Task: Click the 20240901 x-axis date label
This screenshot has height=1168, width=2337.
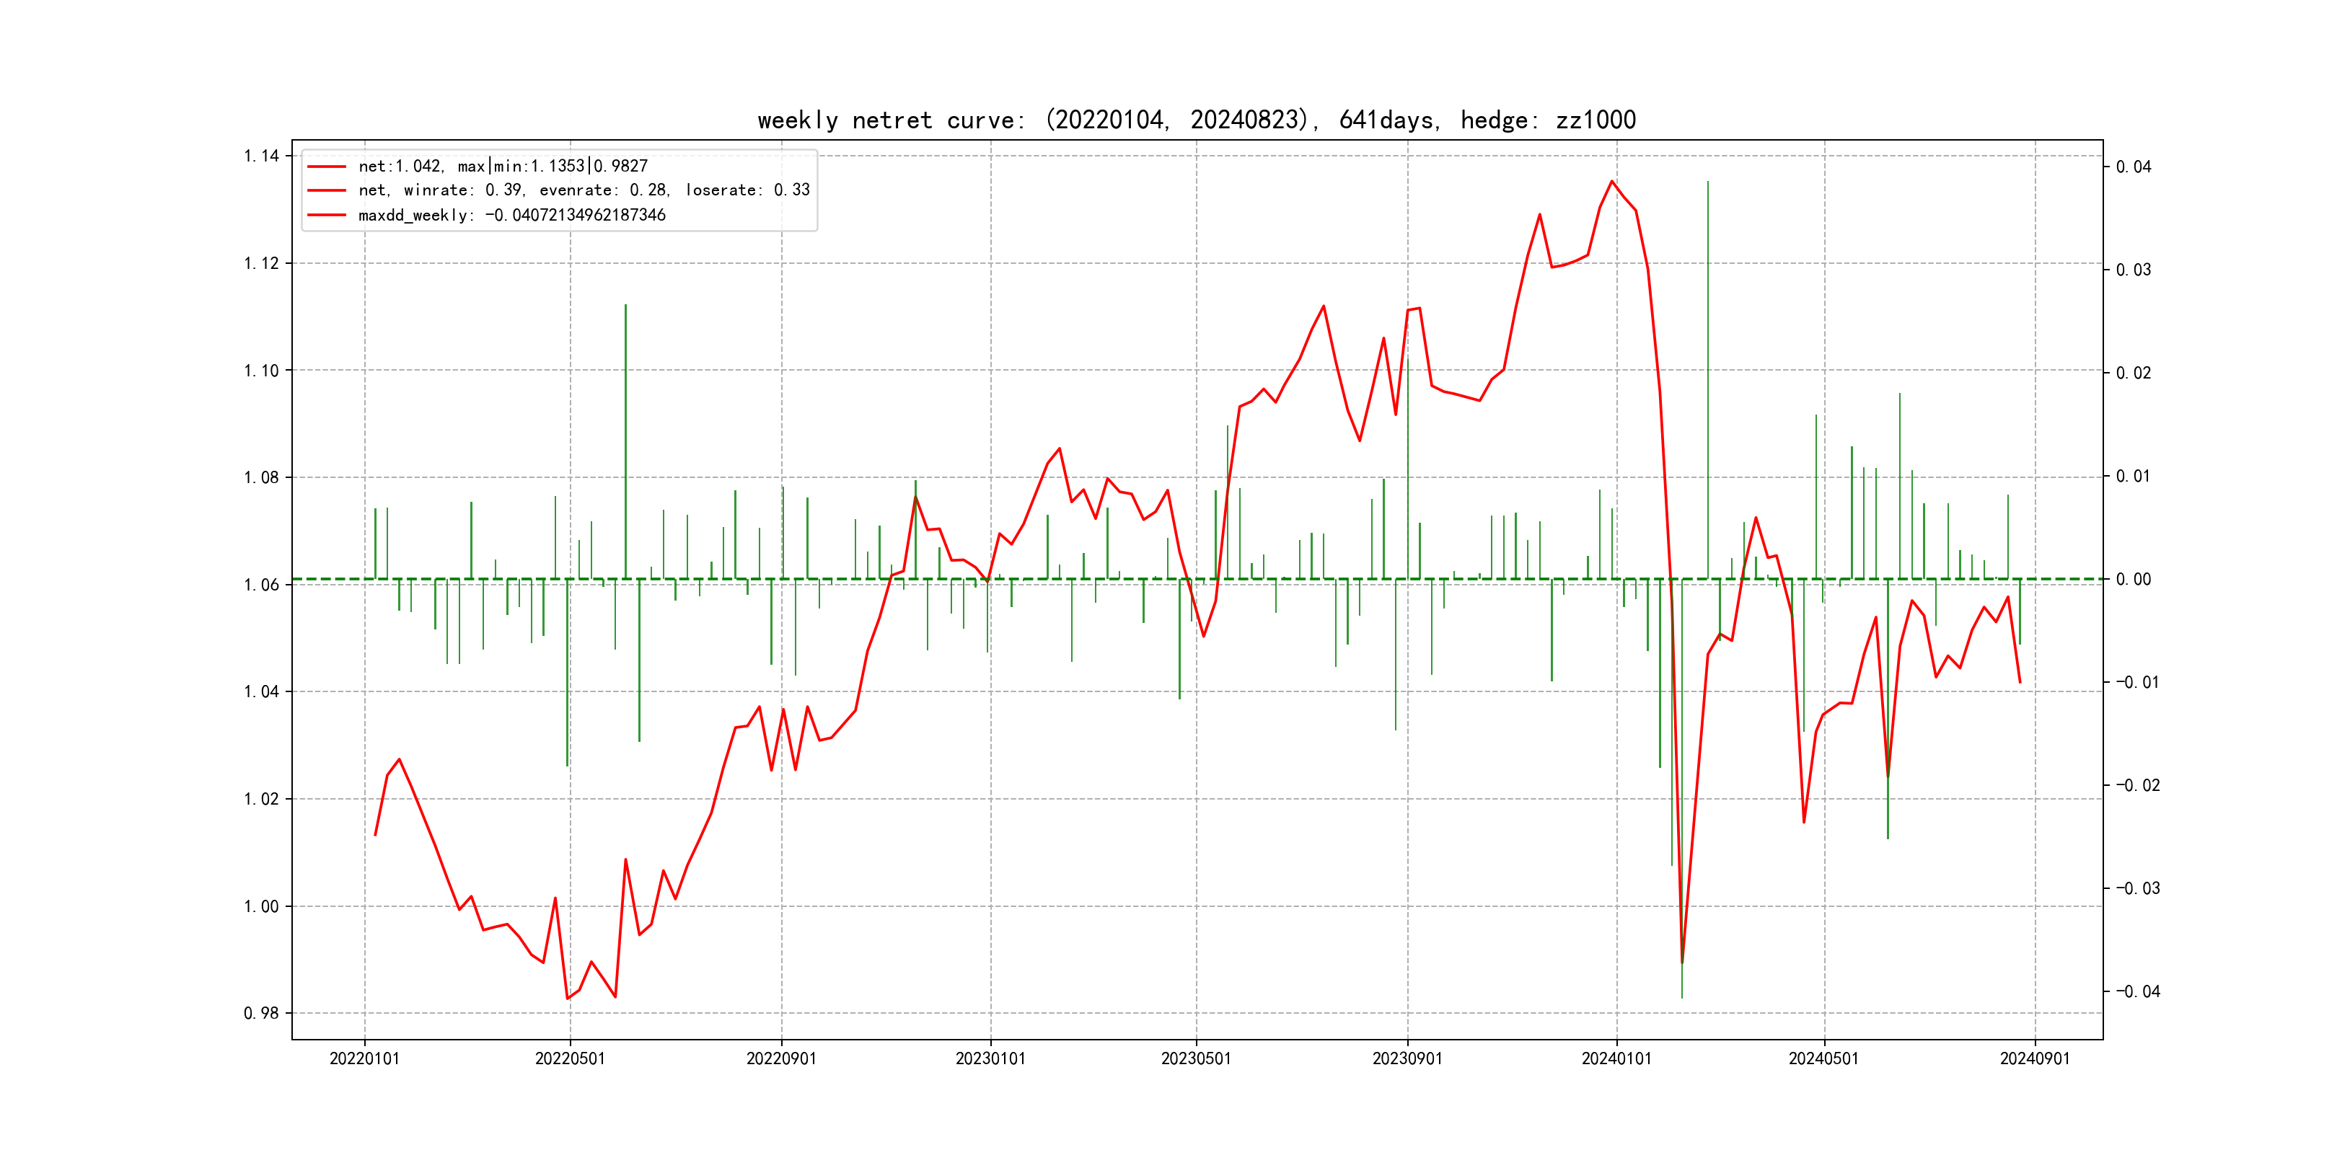Action: coord(2035,1058)
